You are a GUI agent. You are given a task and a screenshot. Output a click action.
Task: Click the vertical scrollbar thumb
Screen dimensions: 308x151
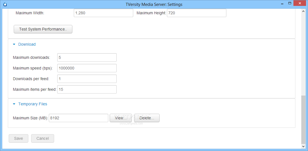303,119
